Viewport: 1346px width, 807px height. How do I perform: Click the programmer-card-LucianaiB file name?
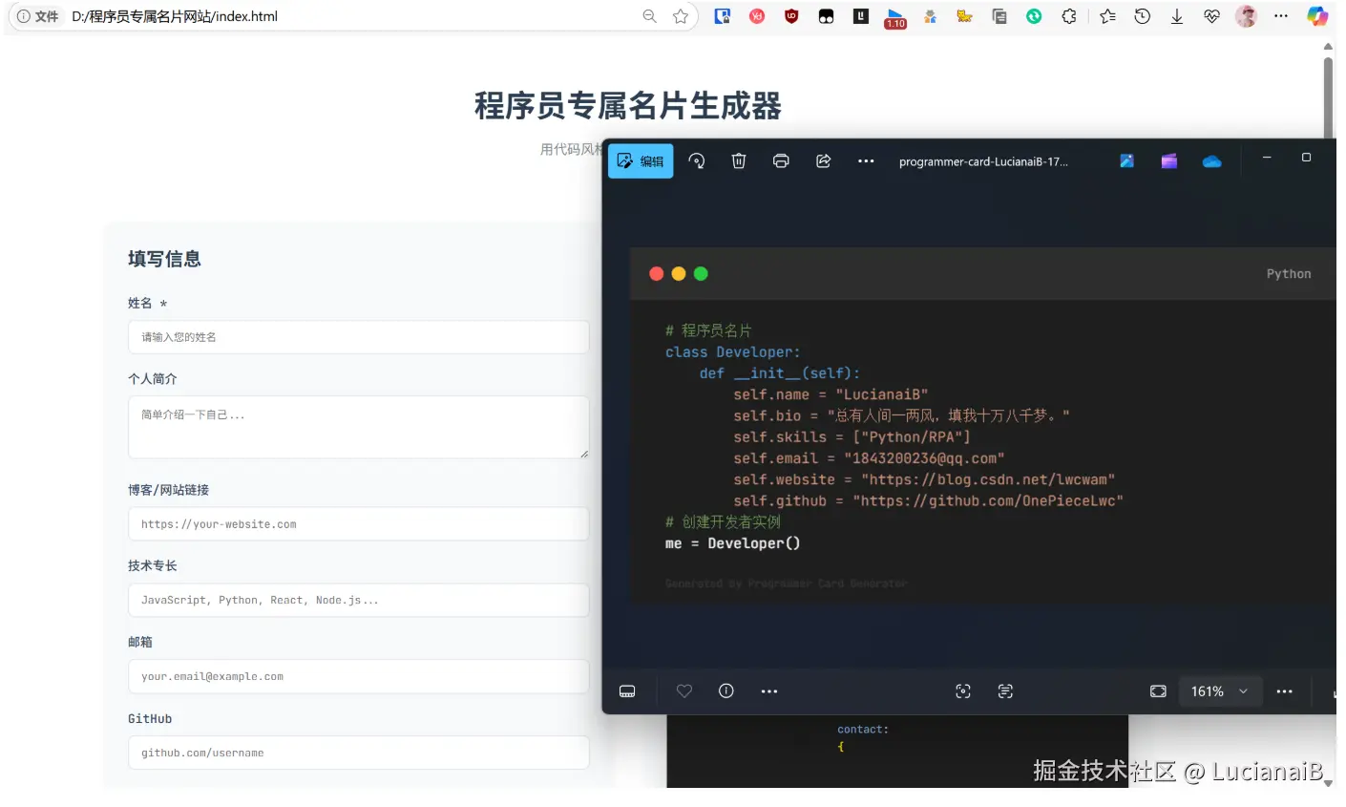click(983, 161)
